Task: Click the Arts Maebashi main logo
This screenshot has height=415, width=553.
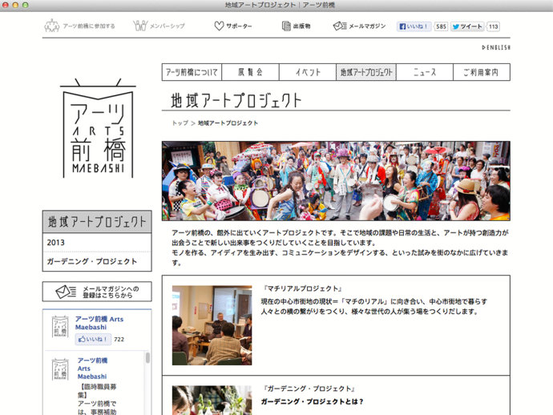Action: pyautogui.click(x=98, y=128)
